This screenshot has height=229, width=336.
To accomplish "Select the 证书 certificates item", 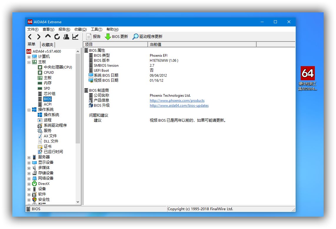I will [x=48, y=147].
